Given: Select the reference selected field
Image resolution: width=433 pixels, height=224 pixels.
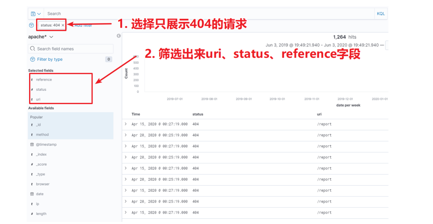Looking at the screenshot, I should click(44, 80).
